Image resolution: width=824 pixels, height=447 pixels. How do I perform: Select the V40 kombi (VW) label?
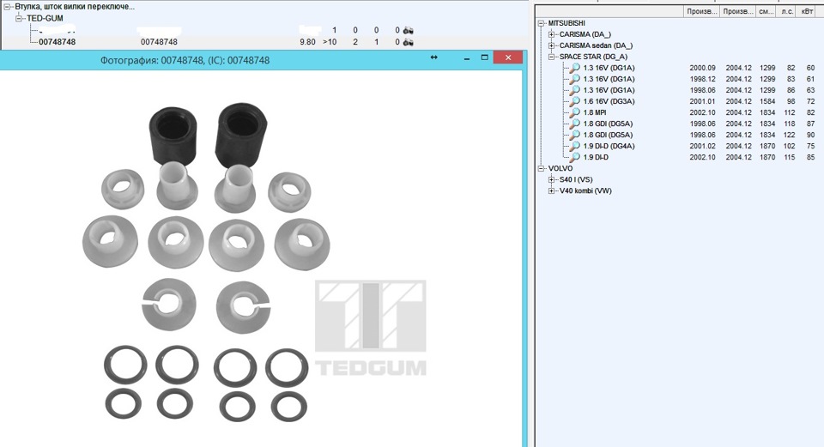pyautogui.click(x=585, y=190)
